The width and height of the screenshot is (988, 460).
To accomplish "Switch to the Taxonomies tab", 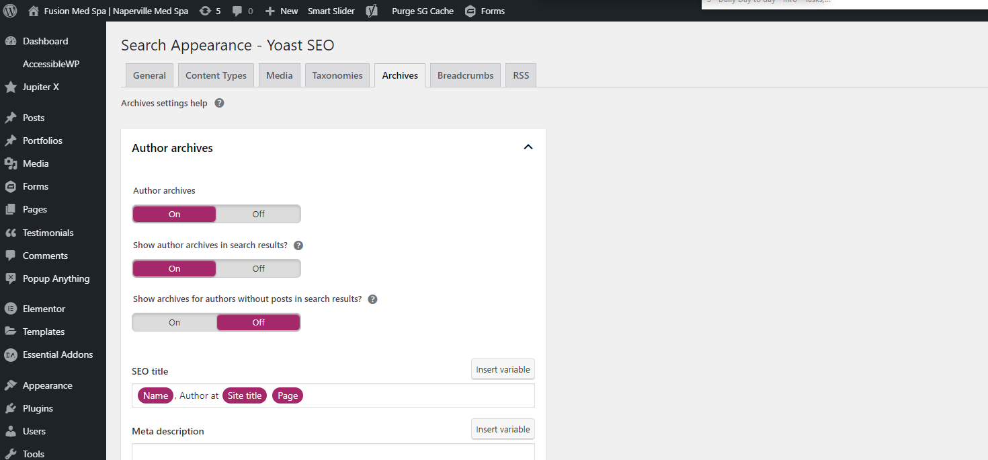I will [x=337, y=75].
